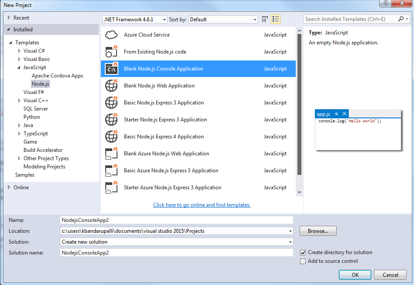
Task: Click the template list scrollbar thumb
Action: pyautogui.click(x=299, y=104)
